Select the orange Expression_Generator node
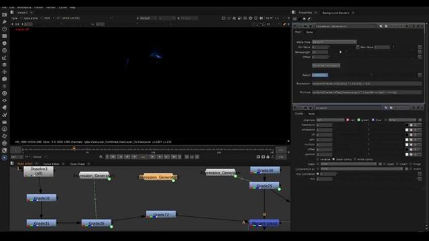The height and width of the screenshot is (241, 429). pyautogui.click(x=158, y=177)
